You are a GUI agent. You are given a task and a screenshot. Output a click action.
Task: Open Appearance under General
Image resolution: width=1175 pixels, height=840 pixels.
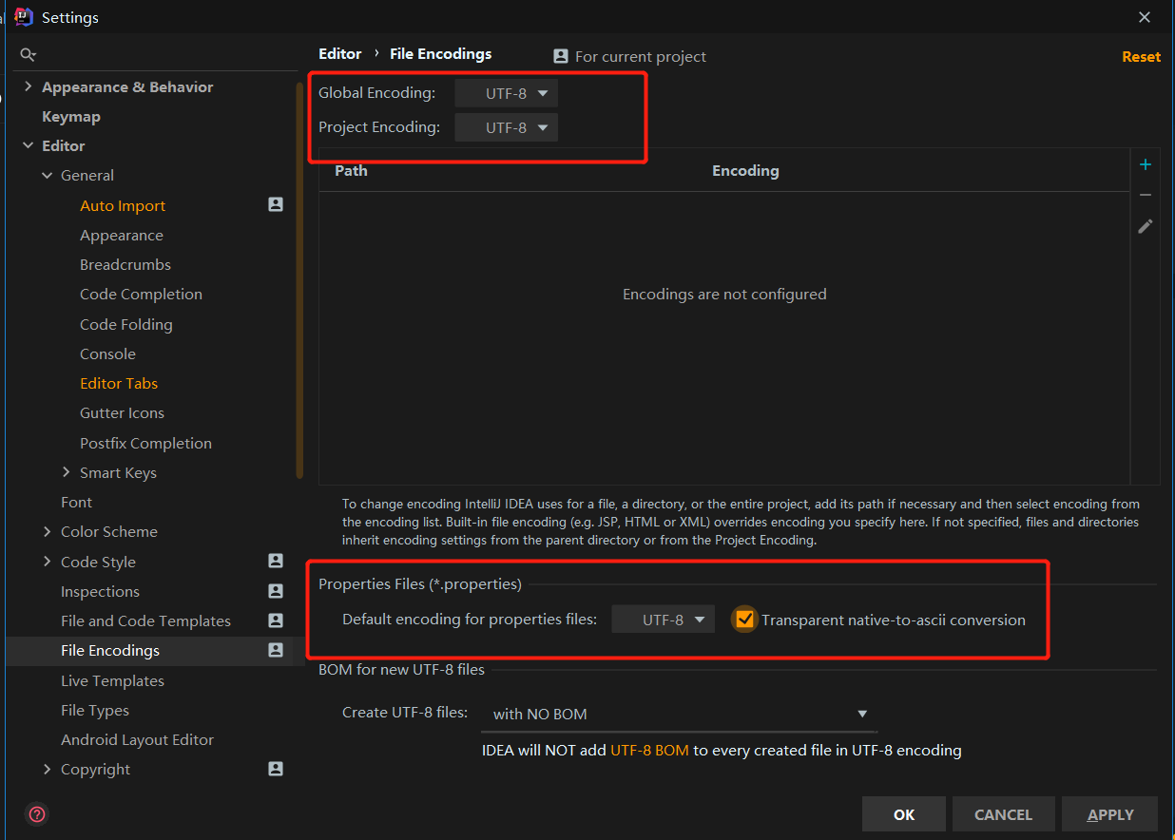122,235
